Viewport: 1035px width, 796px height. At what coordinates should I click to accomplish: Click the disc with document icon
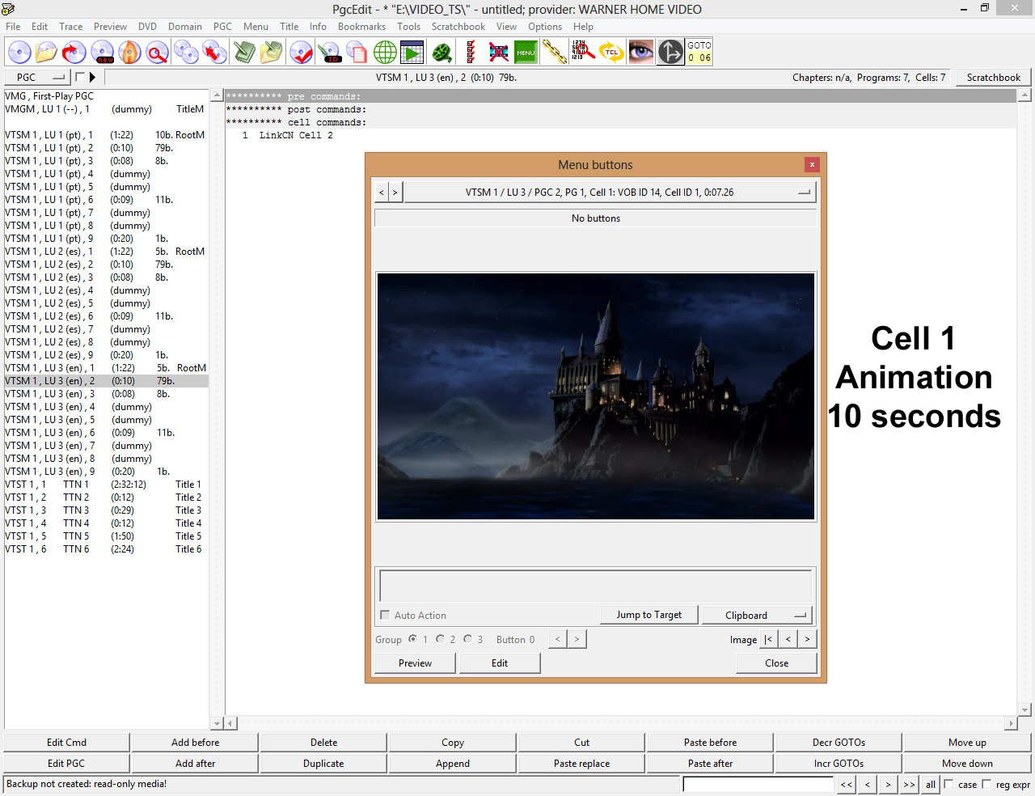coord(357,53)
